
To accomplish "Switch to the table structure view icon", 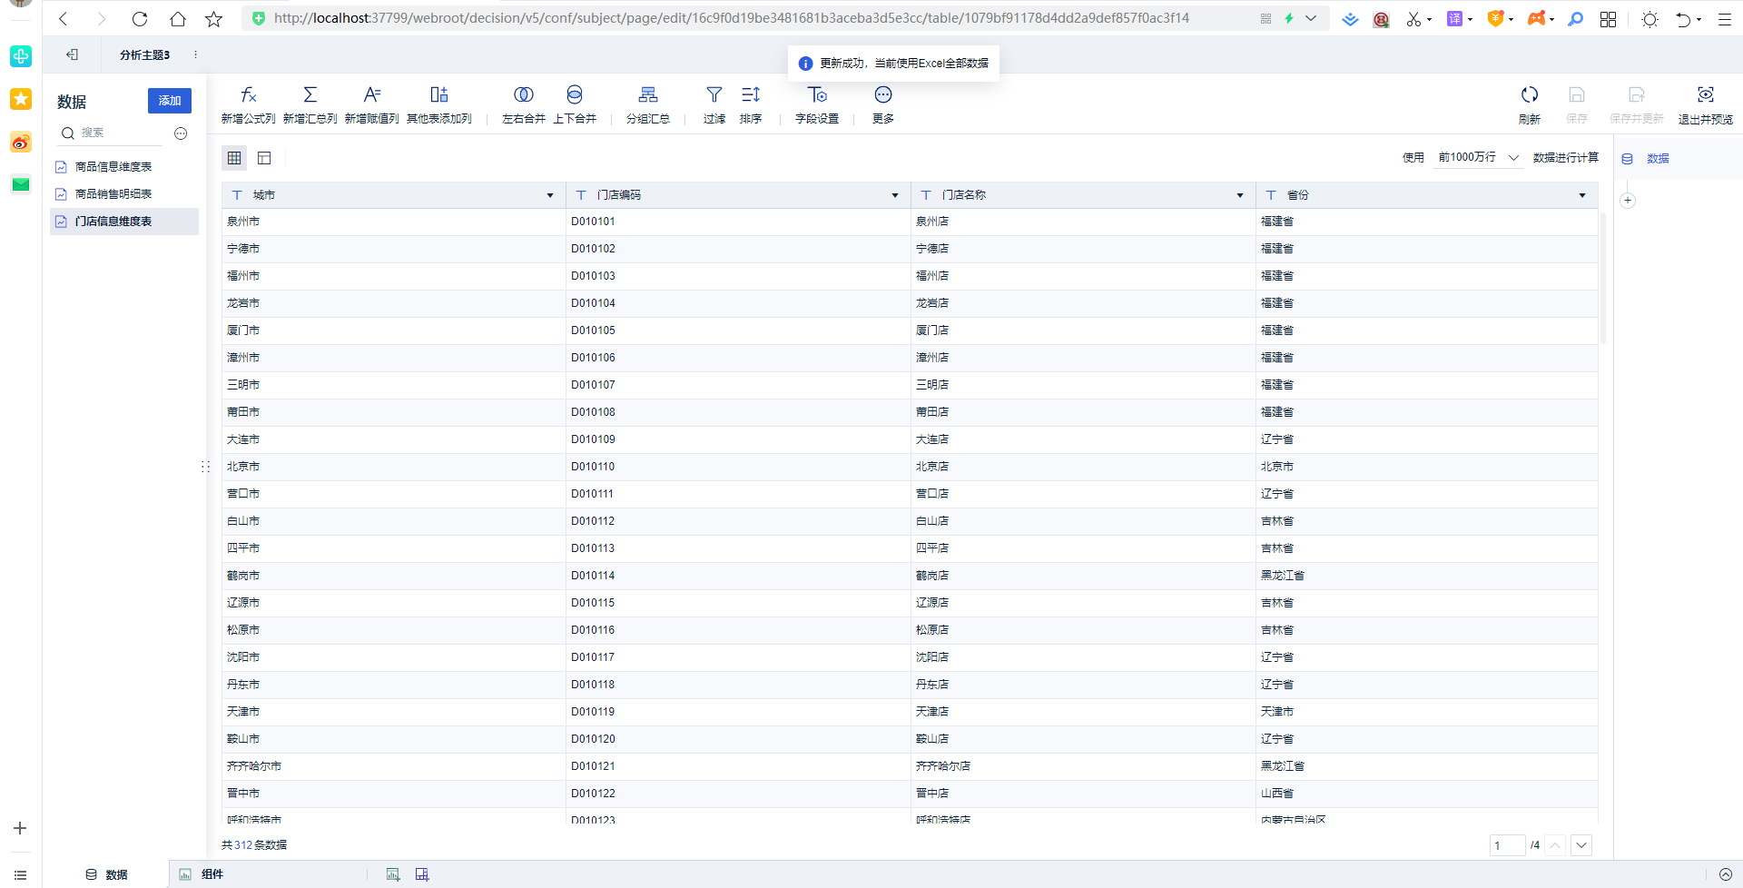I will point(264,158).
